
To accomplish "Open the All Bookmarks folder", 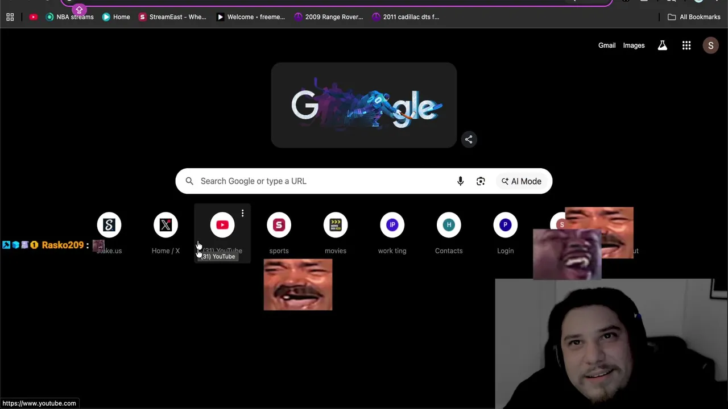I will (694, 17).
